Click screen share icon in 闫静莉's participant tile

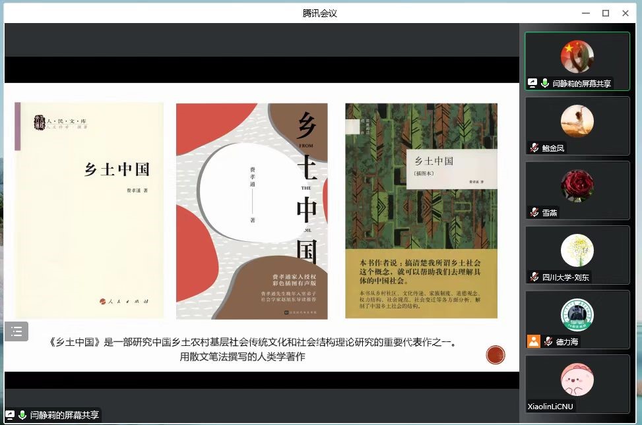tap(532, 84)
